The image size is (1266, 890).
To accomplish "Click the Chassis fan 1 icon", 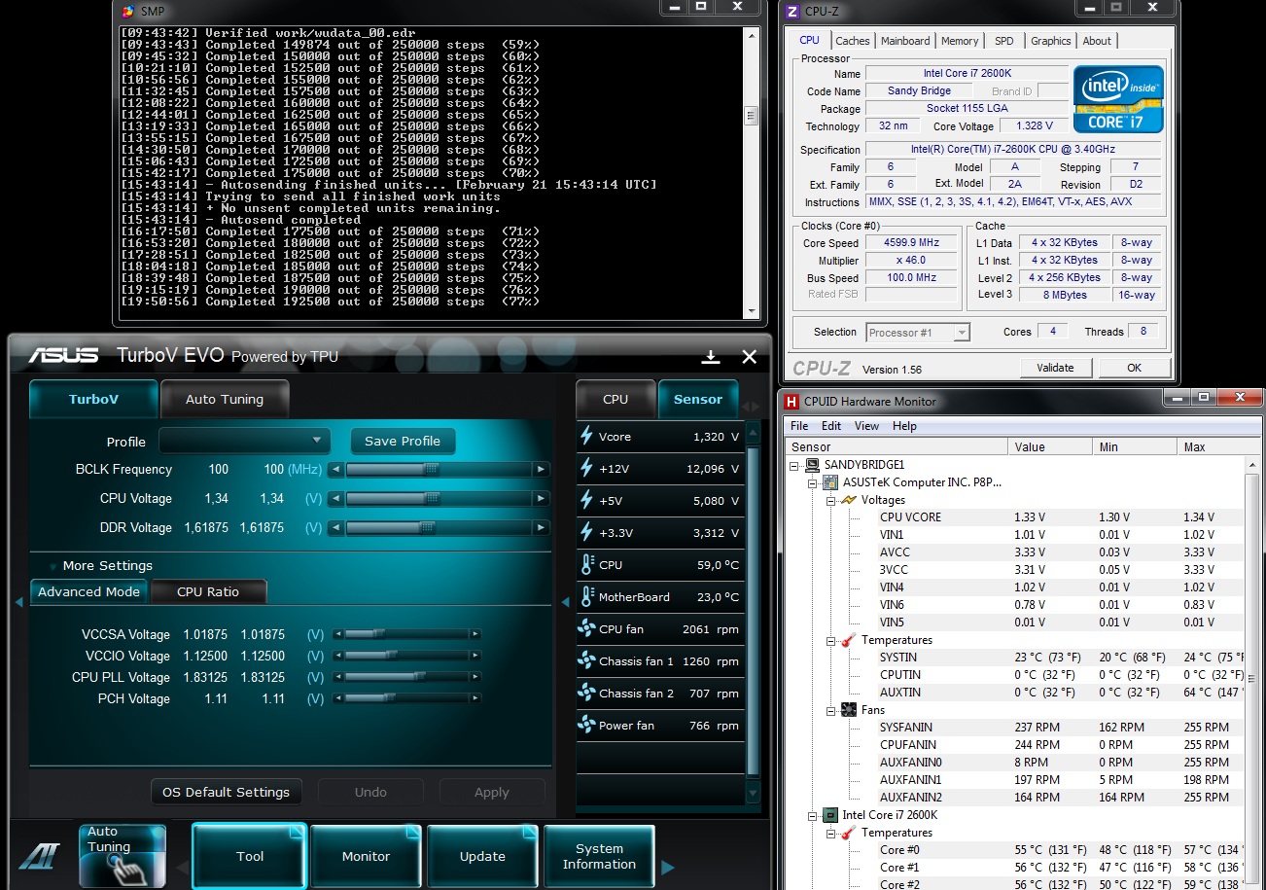I will (586, 661).
